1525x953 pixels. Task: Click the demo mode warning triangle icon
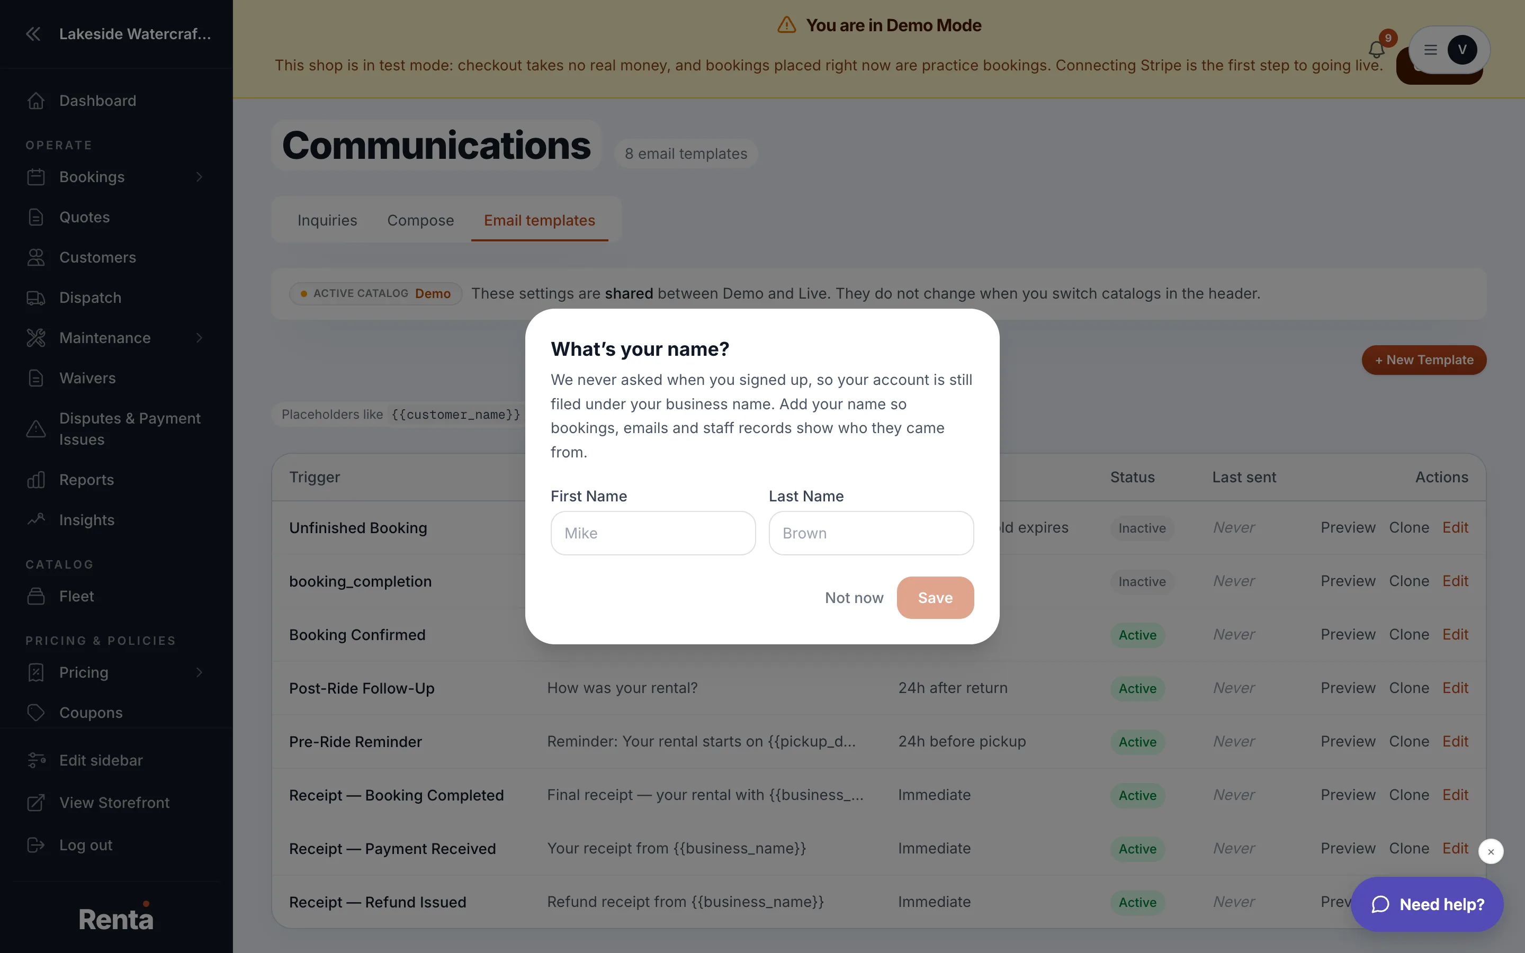pyautogui.click(x=786, y=25)
